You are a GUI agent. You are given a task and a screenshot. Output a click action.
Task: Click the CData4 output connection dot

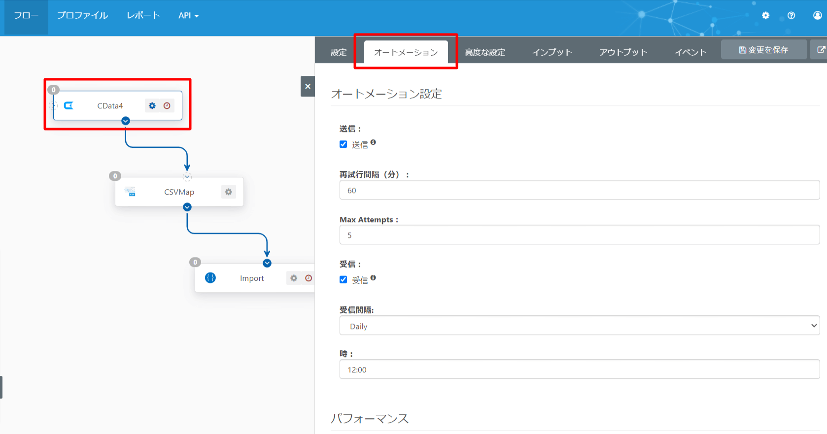pyautogui.click(x=126, y=121)
